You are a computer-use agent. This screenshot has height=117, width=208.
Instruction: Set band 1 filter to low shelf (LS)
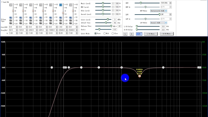click(x=11, y=21)
